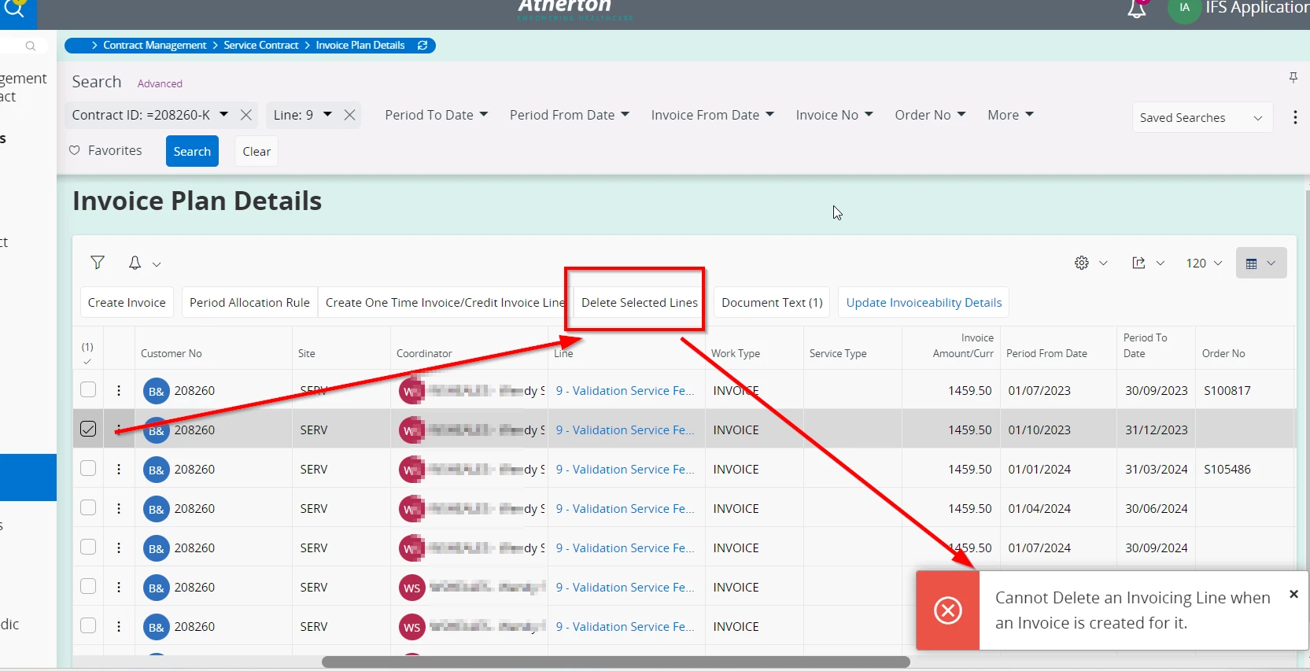Viewport: 1310px width, 671px height.
Task: Click the pin icon in search panel
Action: (x=1293, y=77)
